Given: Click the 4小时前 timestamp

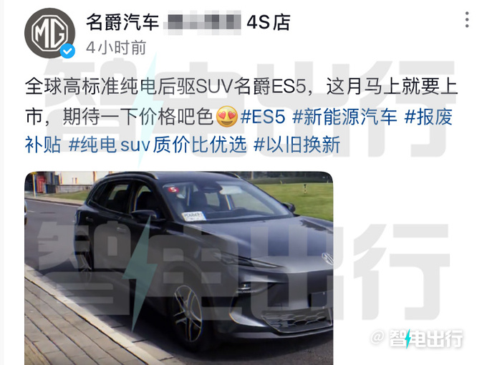Looking at the screenshot, I should point(116,48).
